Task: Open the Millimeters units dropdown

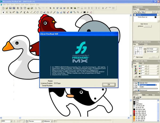Action: point(48,121)
